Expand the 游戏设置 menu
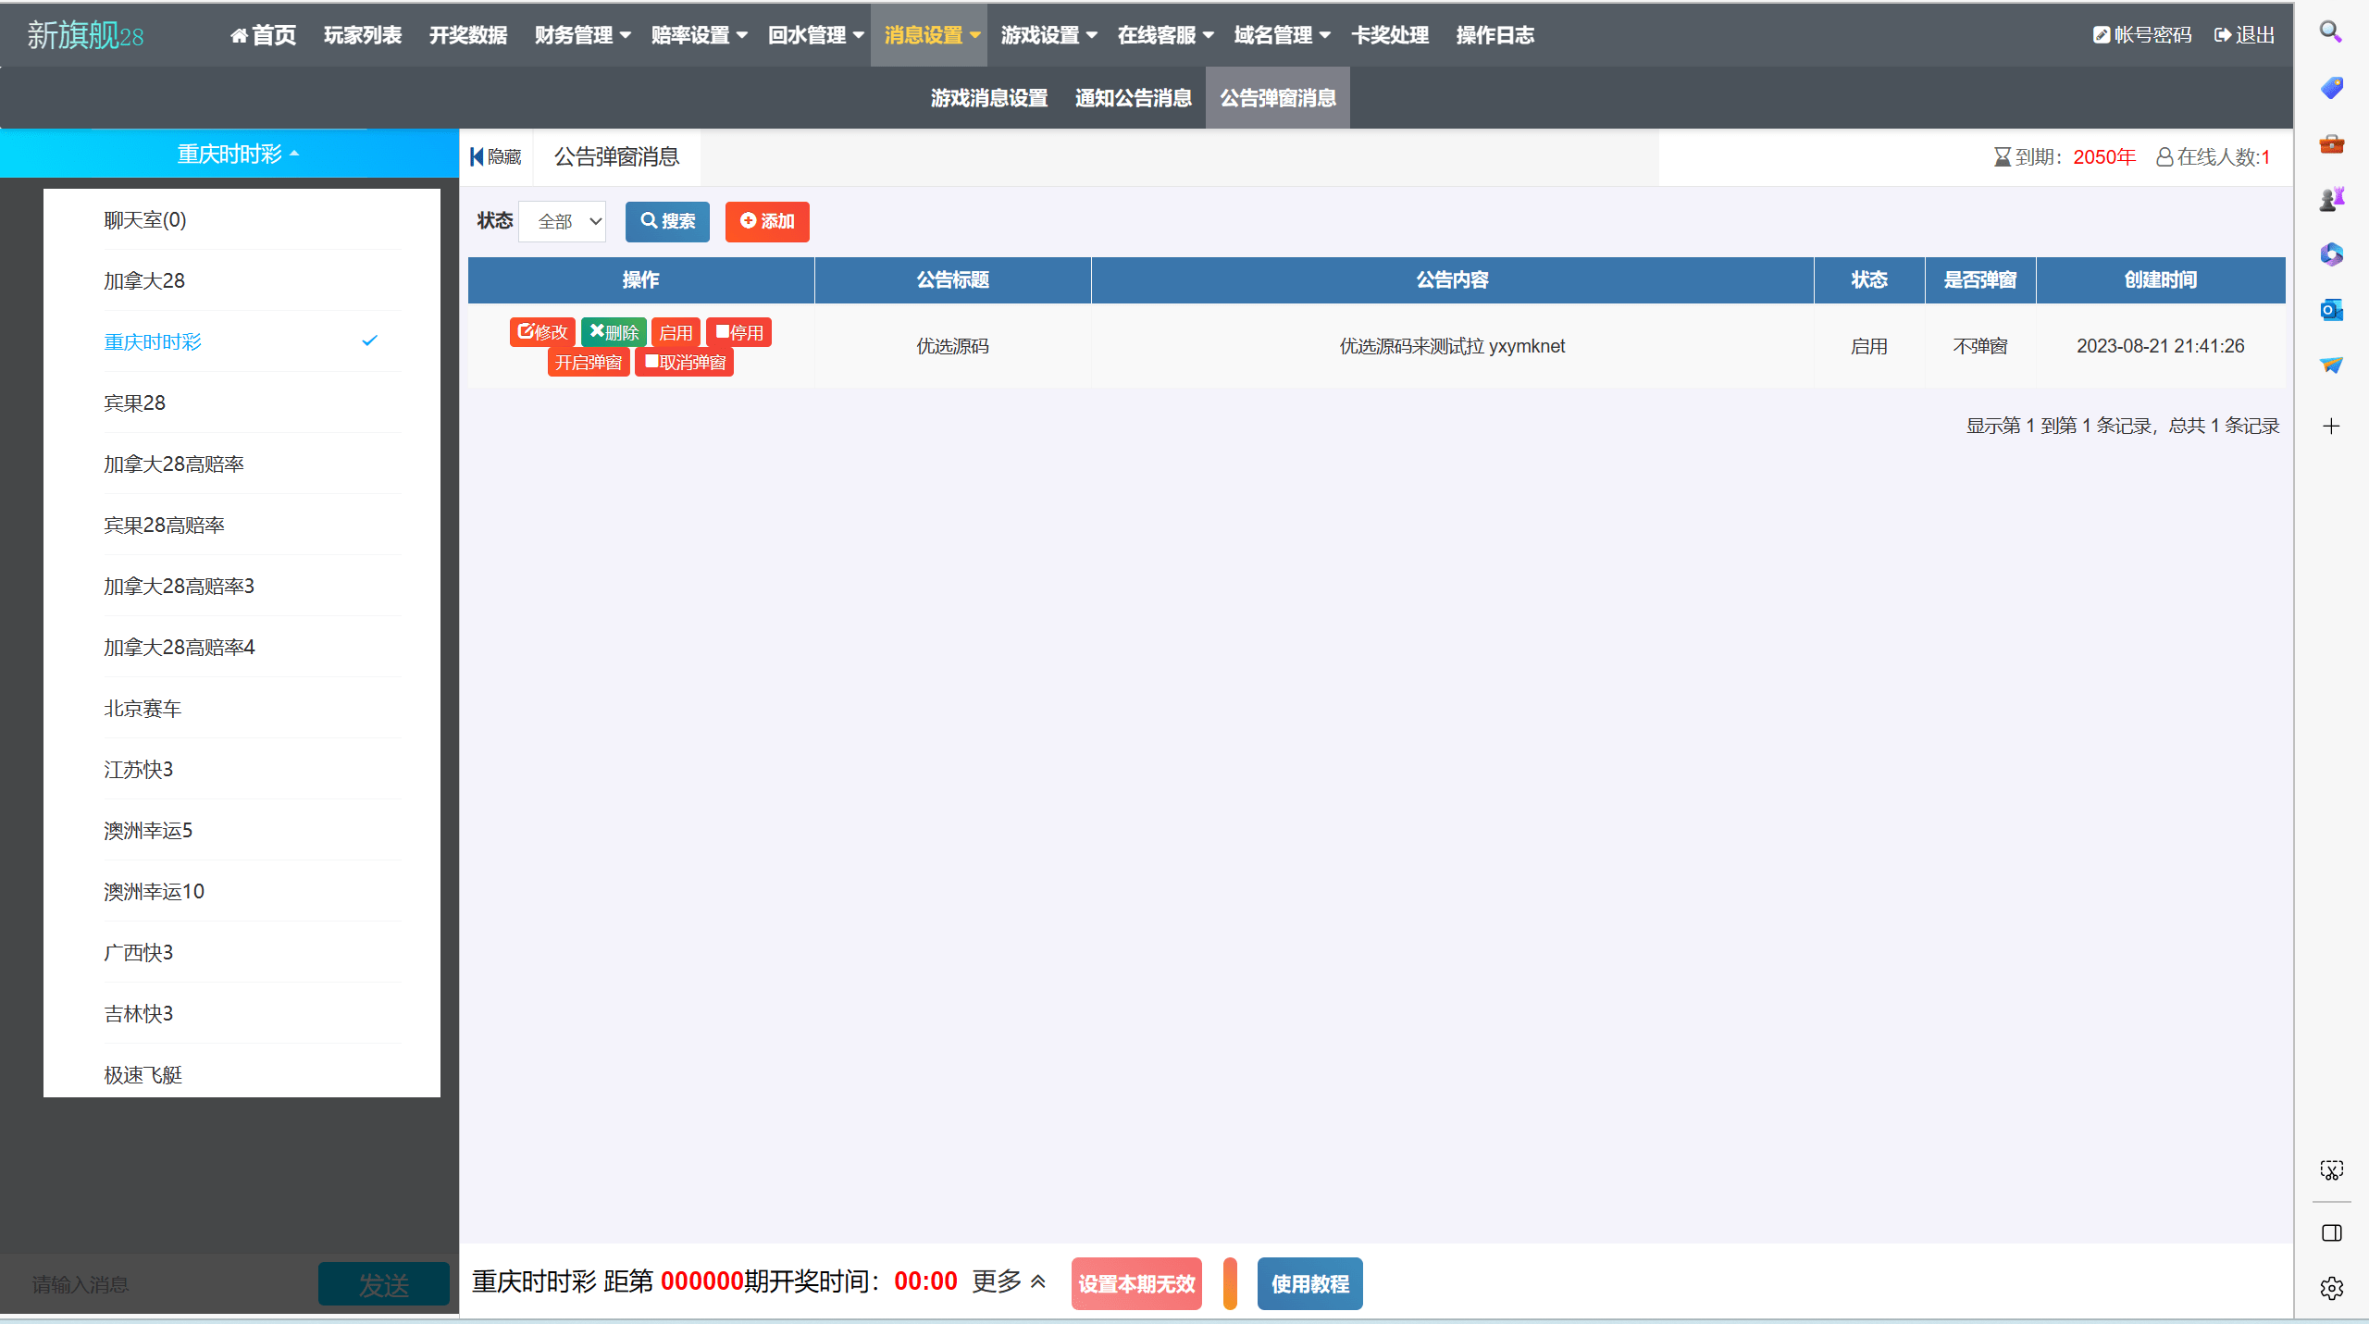This screenshot has width=2369, height=1324. coord(1049,35)
